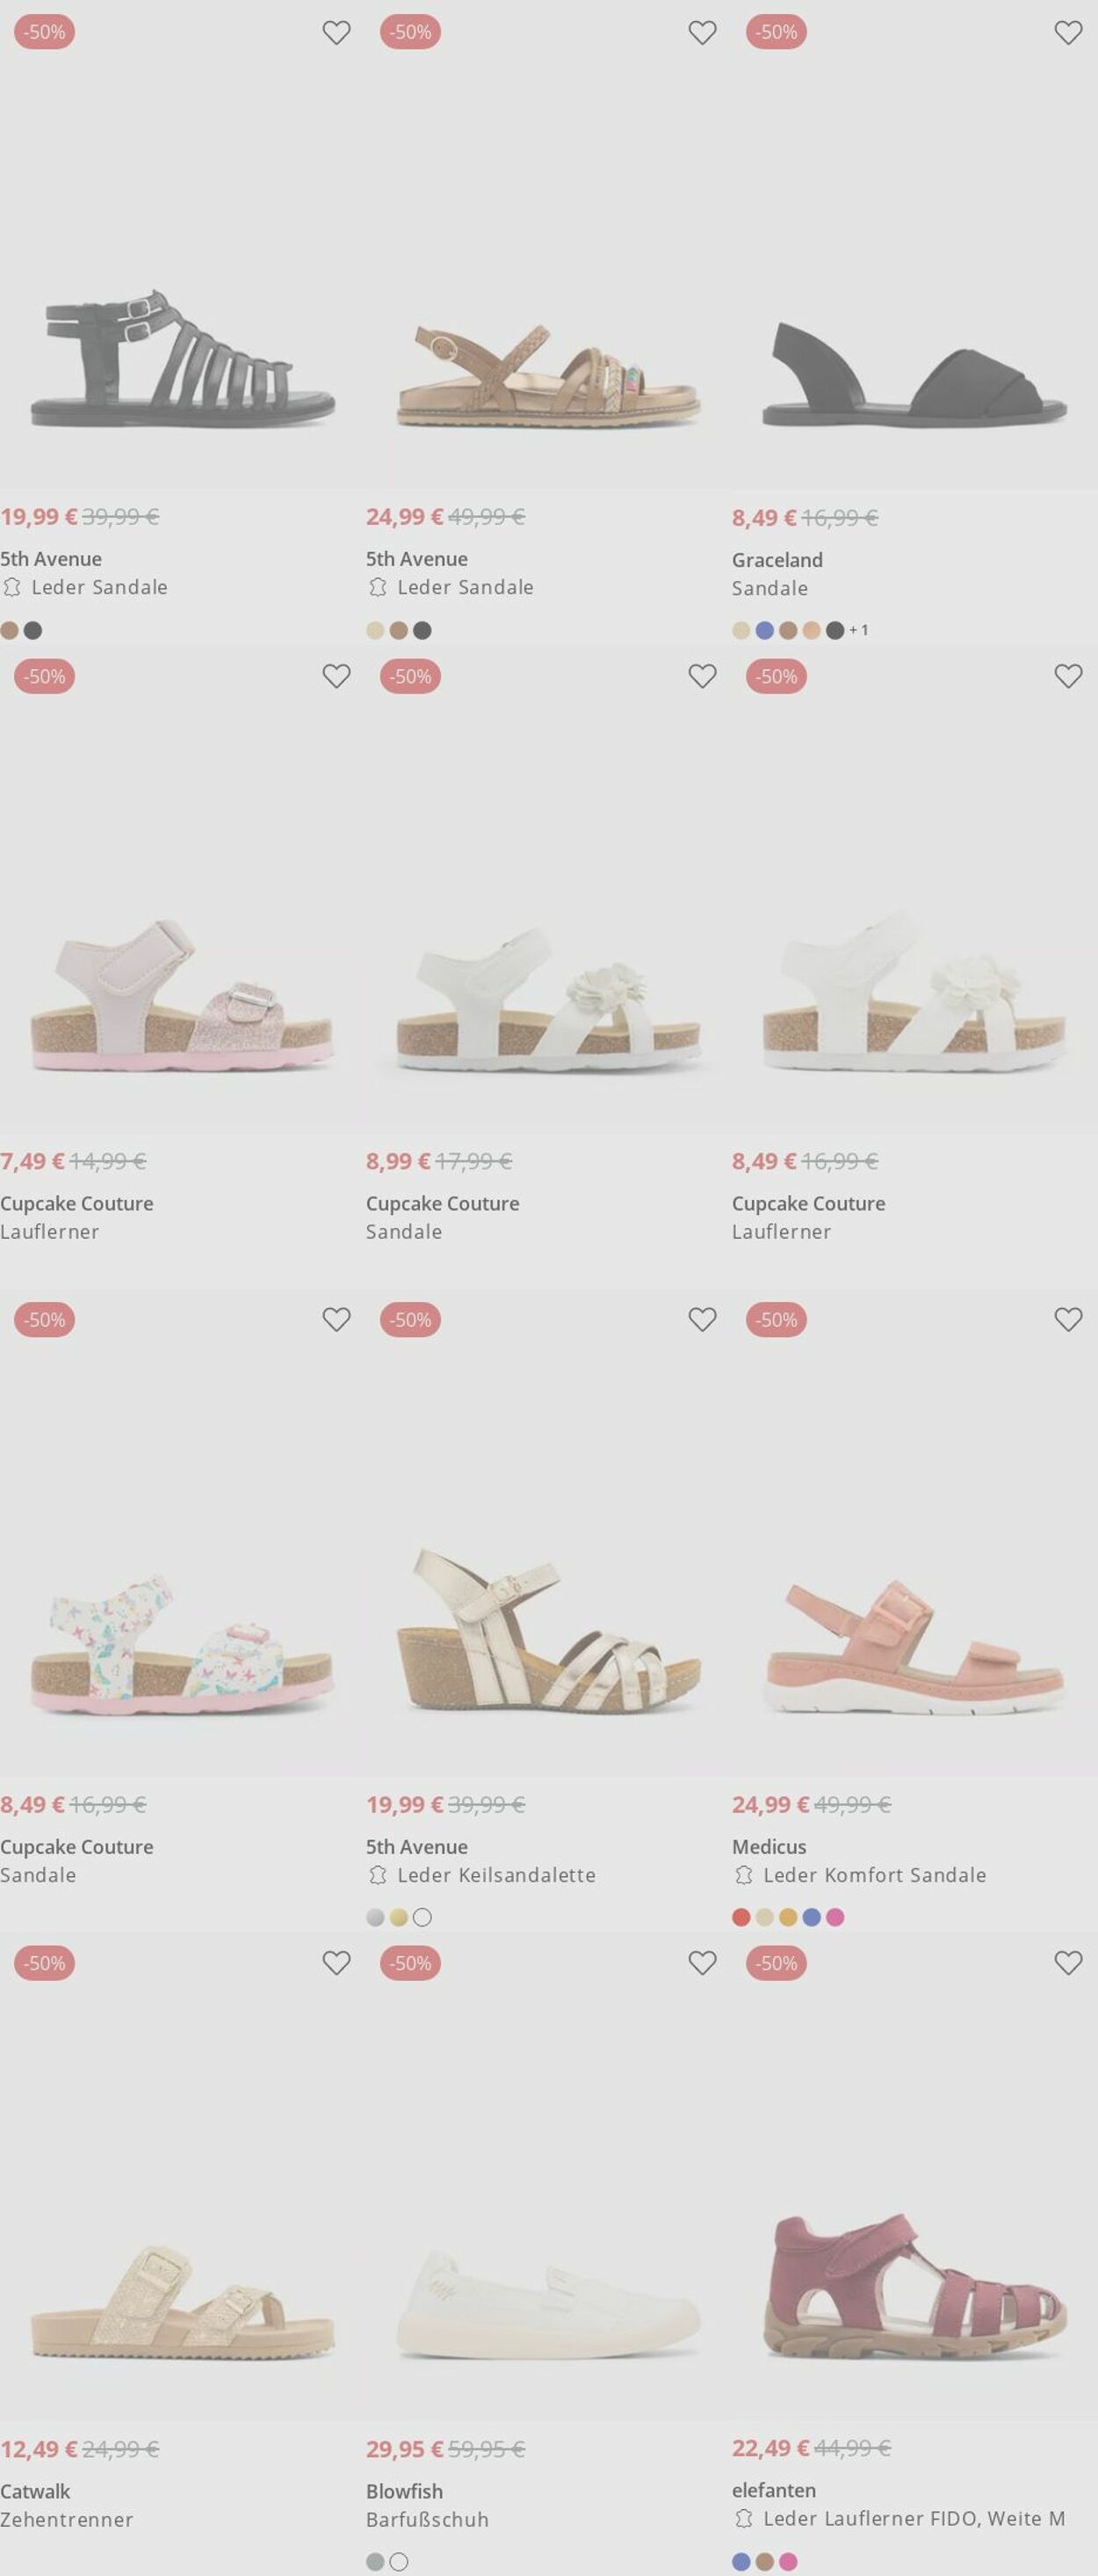Select blue color swatch for Graceland Sandale
This screenshot has width=1098, height=2576.
pos(764,630)
